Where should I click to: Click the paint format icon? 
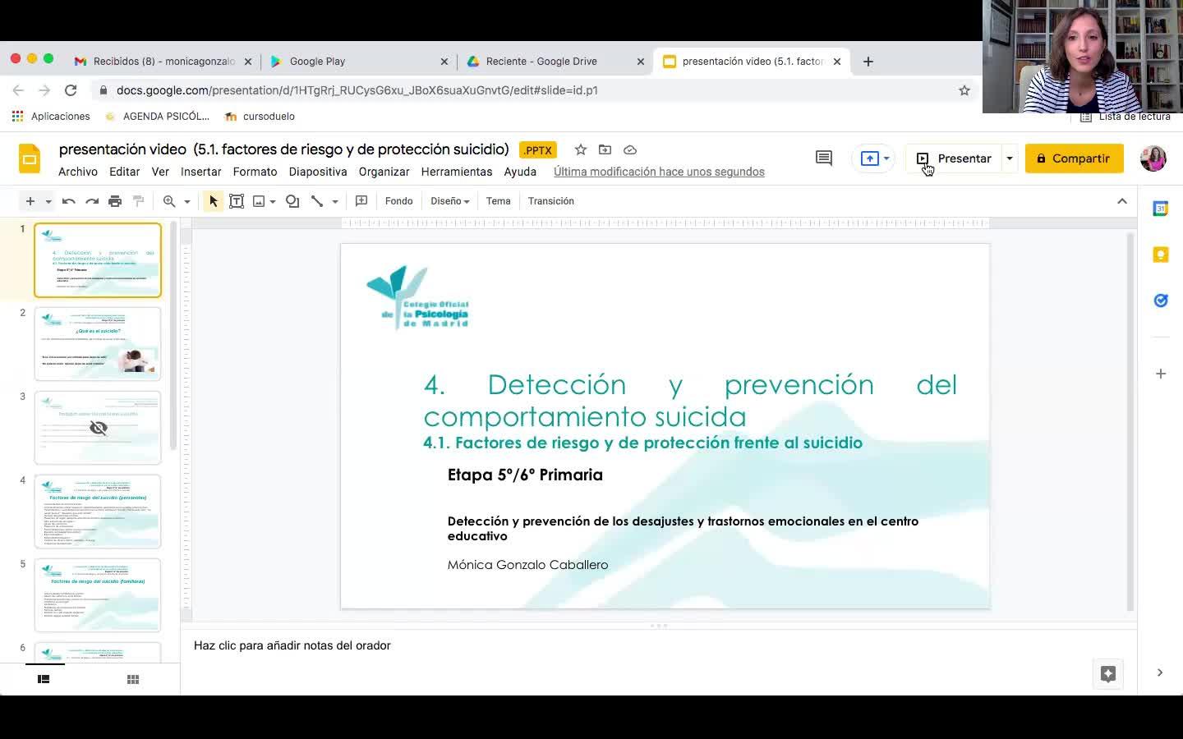click(x=138, y=201)
